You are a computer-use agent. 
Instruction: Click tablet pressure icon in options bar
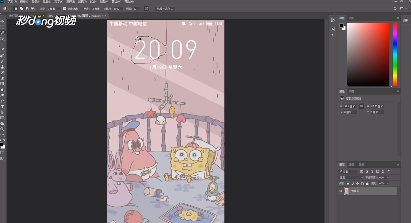(x=147, y=9)
